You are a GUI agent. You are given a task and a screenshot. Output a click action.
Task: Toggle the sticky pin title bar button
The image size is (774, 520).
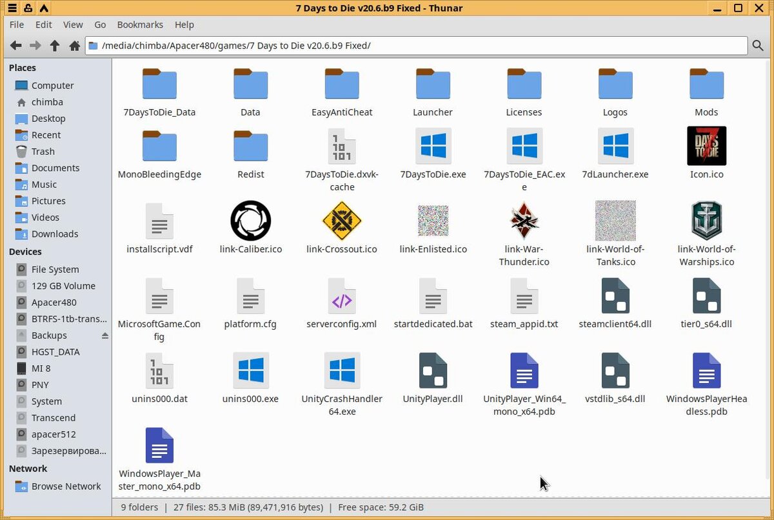[28, 8]
